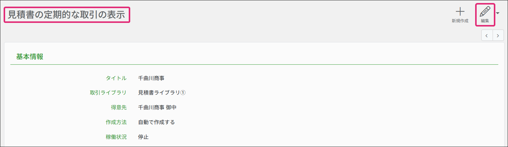Click the 編集 text label
This screenshot has height=147, width=508.
click(x=485, y=21)
